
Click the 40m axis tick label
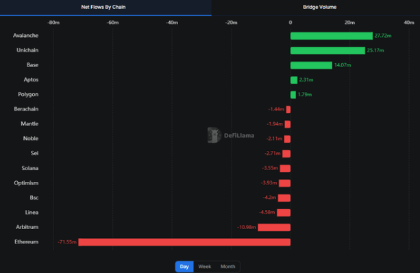click(409, 23)
